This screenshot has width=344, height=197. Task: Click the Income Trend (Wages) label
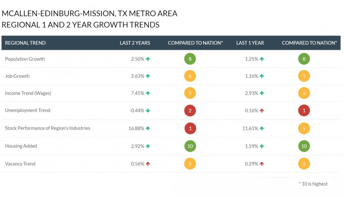pyautogui.click(x=28, y=93)
